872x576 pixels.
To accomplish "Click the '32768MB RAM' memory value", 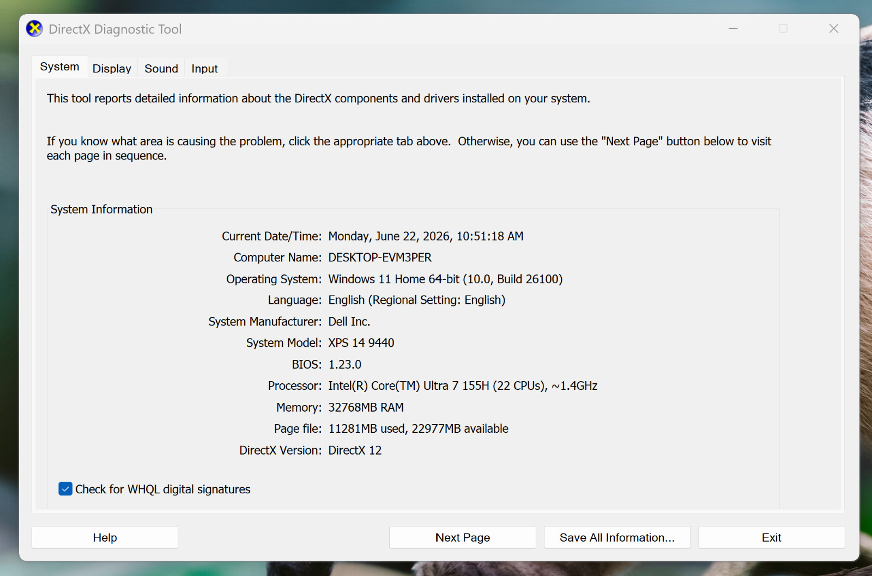I will (x=366, y=408).
